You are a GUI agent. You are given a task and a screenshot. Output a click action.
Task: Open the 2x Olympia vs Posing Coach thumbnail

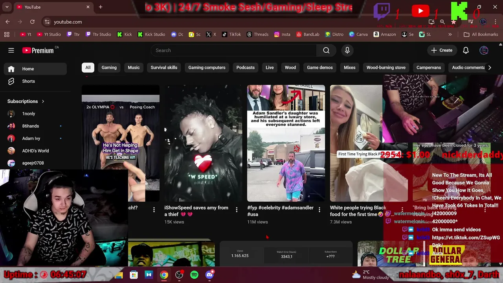pos(121,143)
